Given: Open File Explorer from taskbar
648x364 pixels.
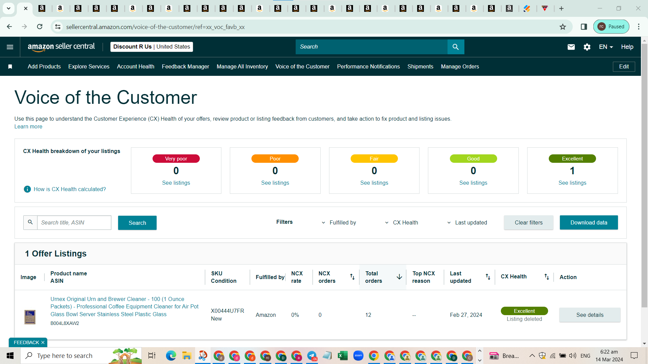Looking at the screenshot, I should click(187, 356).
